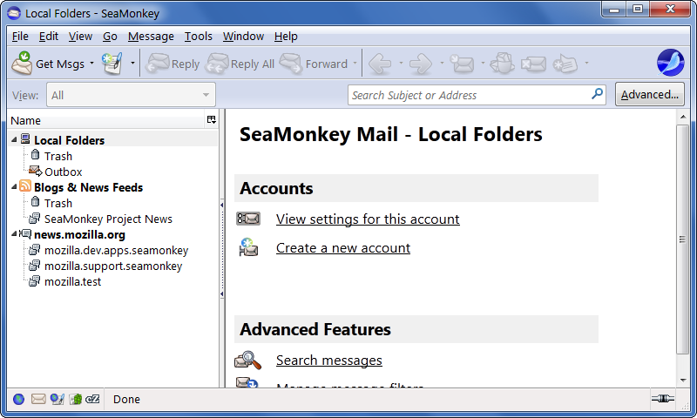Screen dimensions: 697x418
Task: Click the account settings envelope icon
Action: pos(248,219)
